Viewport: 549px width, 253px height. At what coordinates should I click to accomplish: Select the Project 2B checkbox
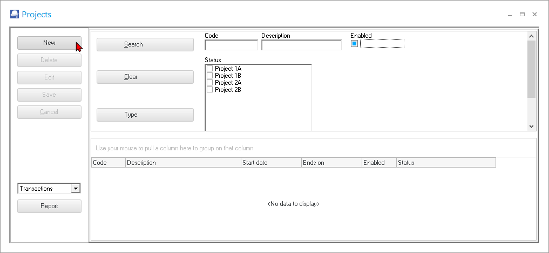coord(210,90)
